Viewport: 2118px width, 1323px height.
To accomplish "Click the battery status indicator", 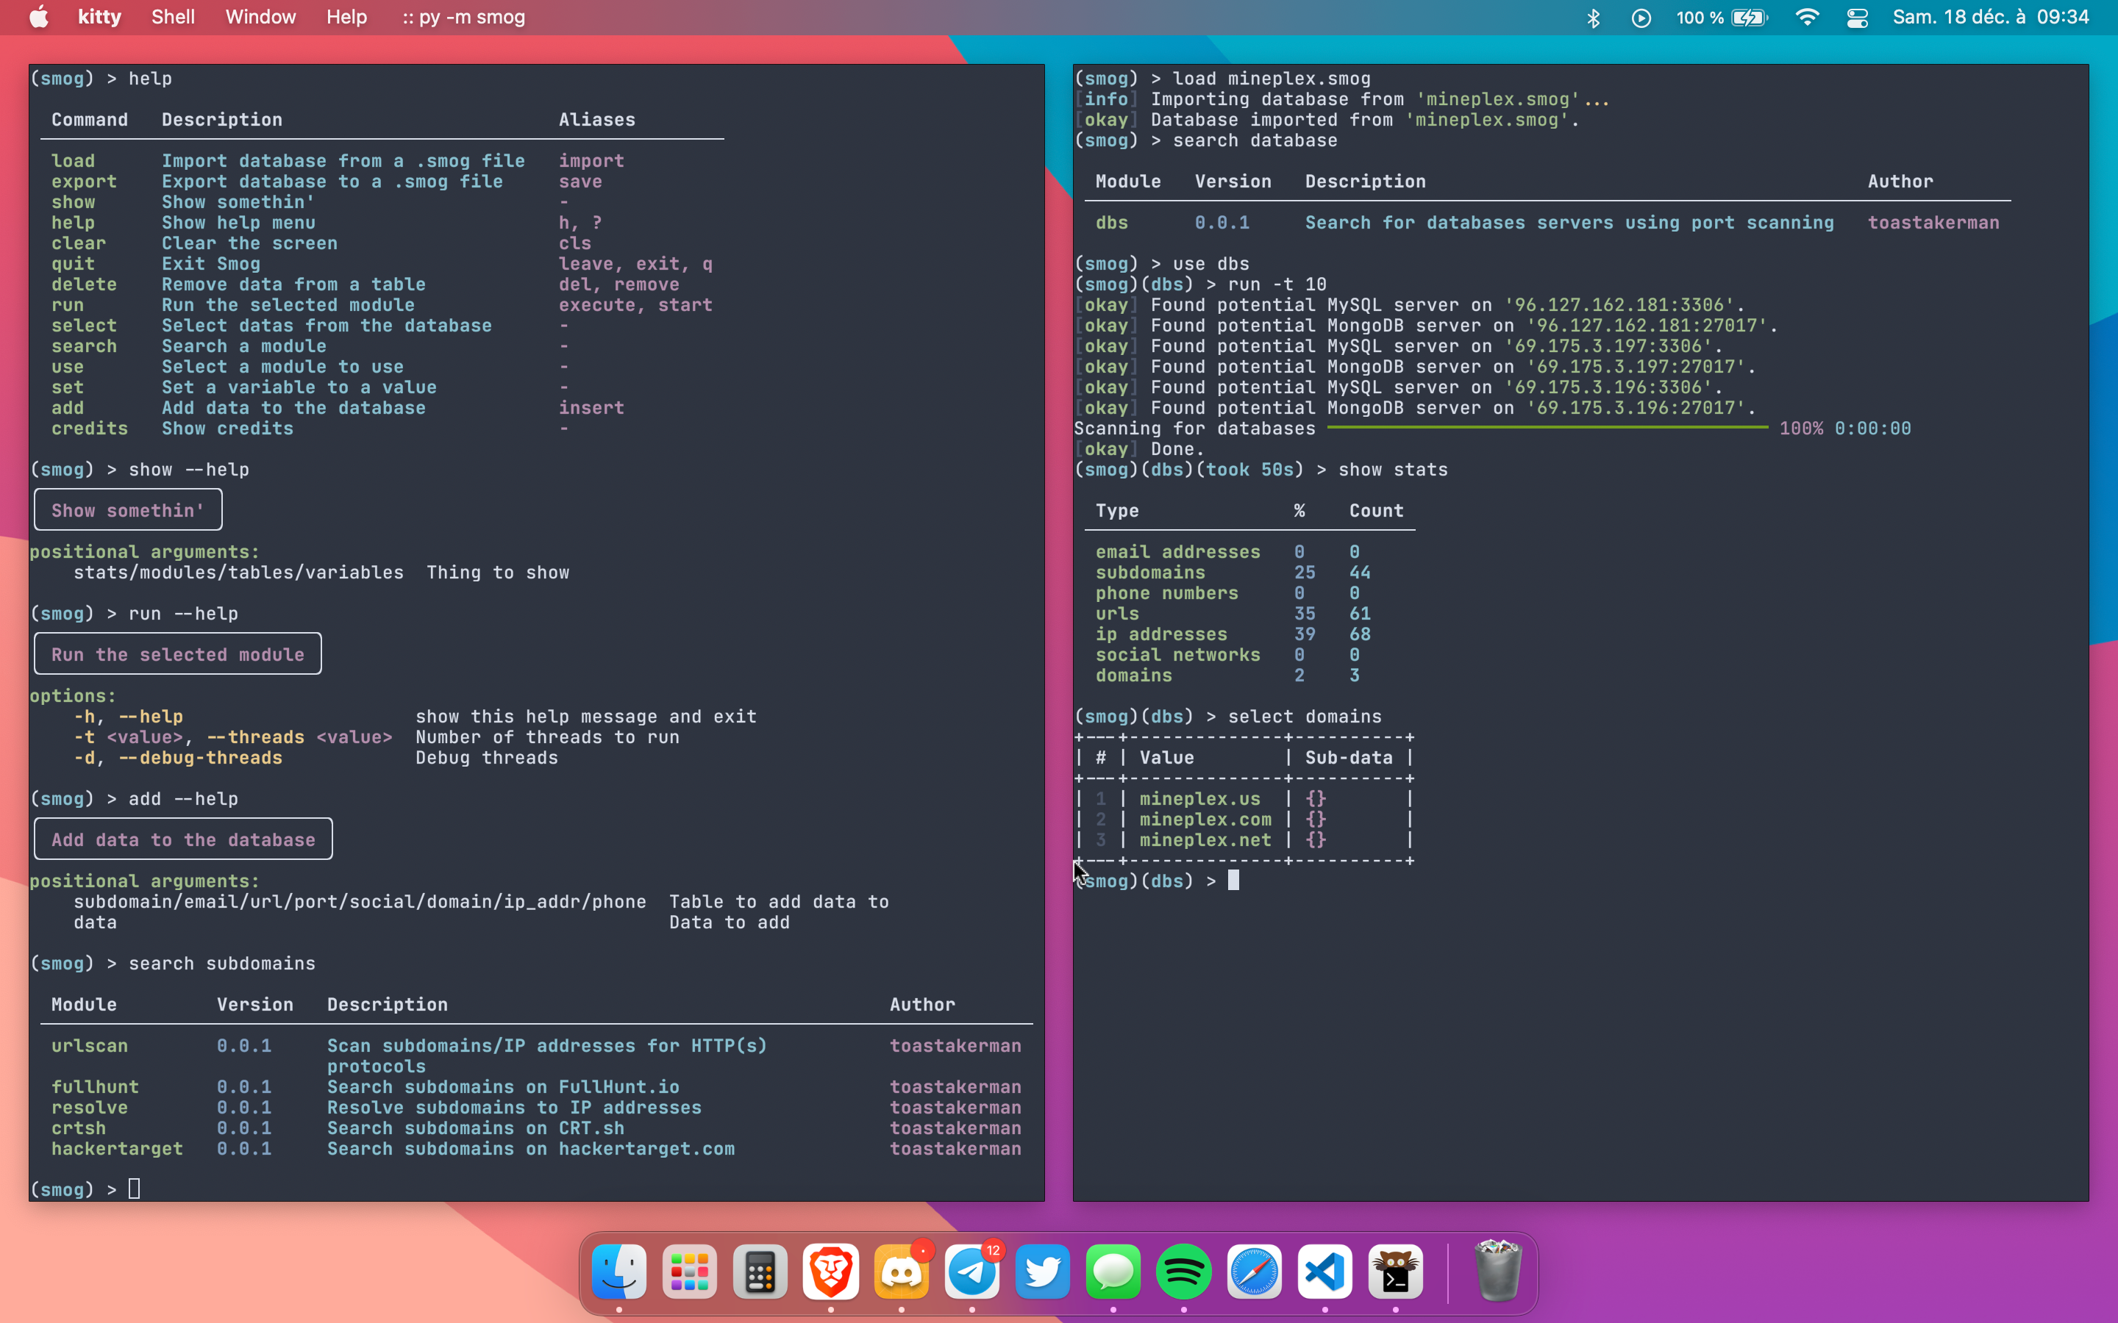I will [1722, 18].
